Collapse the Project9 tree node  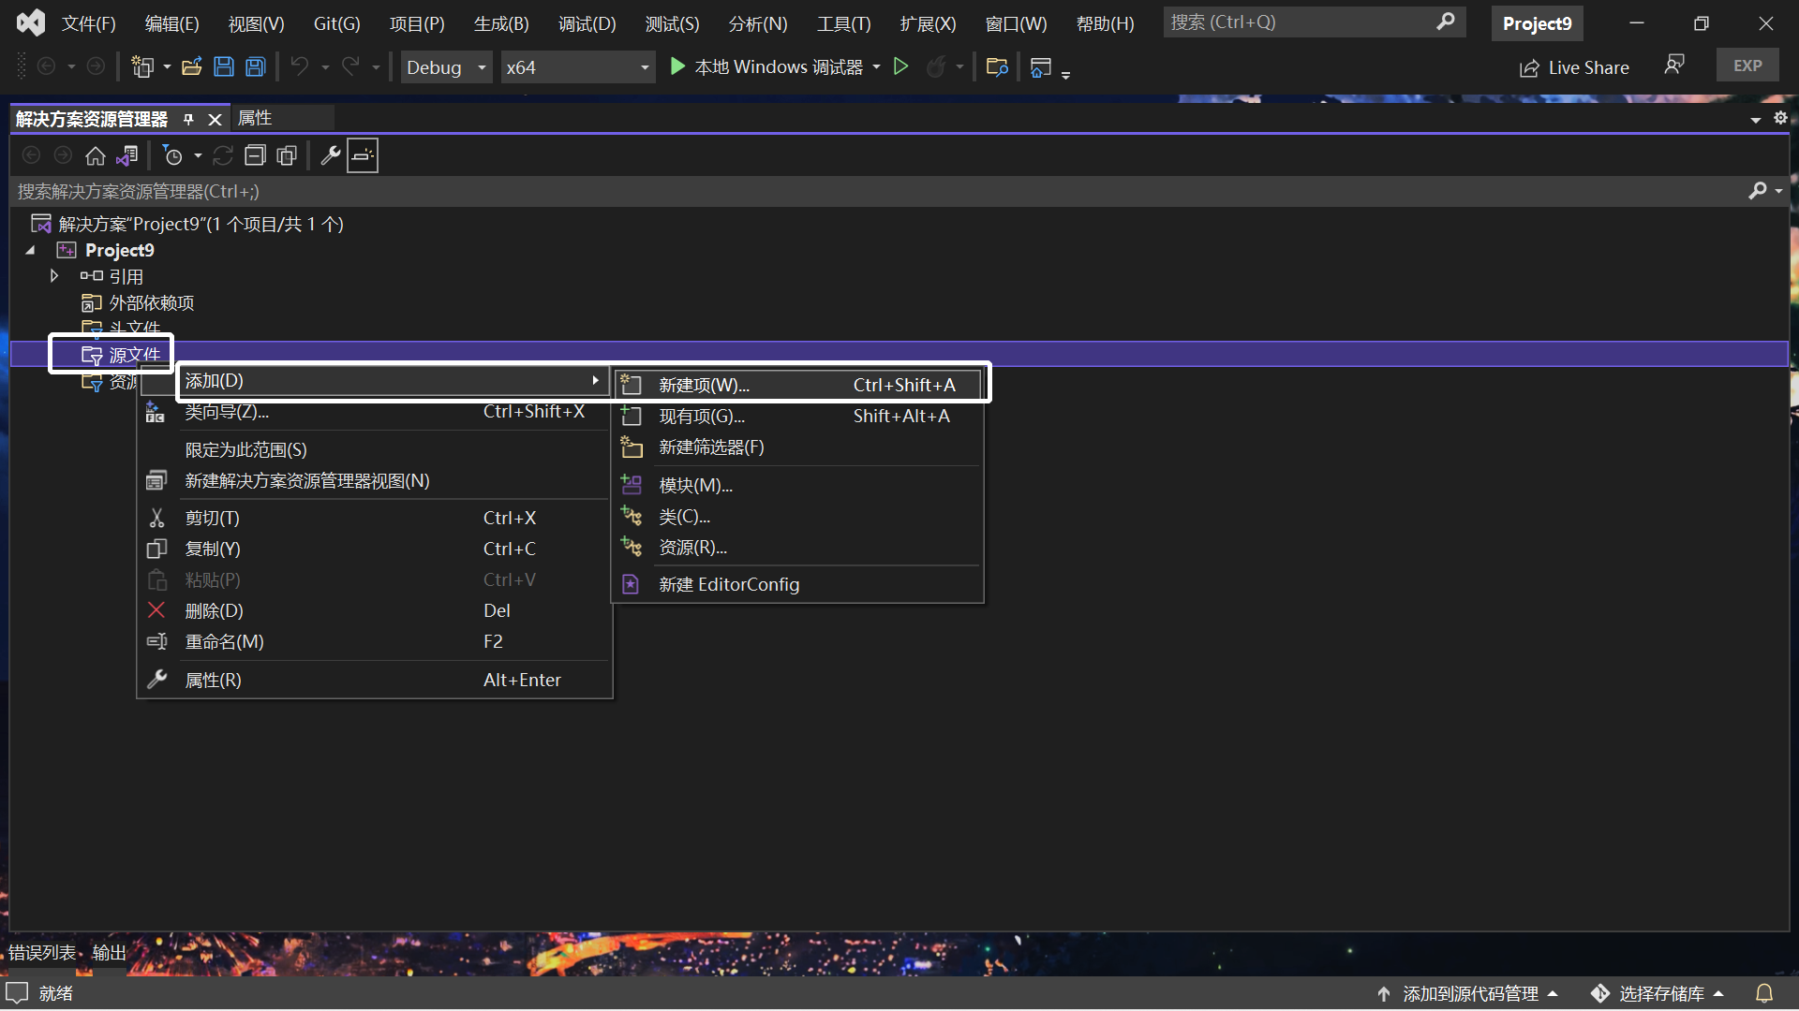(x=28, y=250)
